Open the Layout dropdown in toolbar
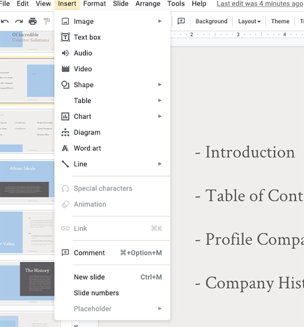This screenshot has width=304, height=327. pyautogui.click(x=249, y=21)
